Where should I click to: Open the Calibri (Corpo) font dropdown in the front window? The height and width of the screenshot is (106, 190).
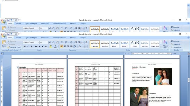click(39, 42)
